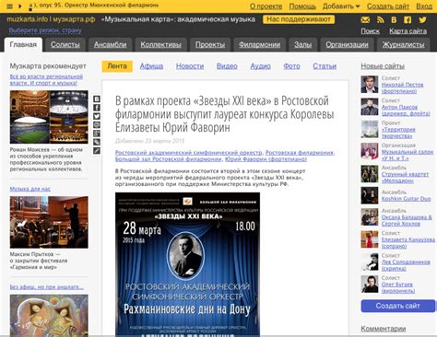The height and width of the screenshot is (337, 437).
Task: Click the Вход login link
Action: click(x=424, y=6)
